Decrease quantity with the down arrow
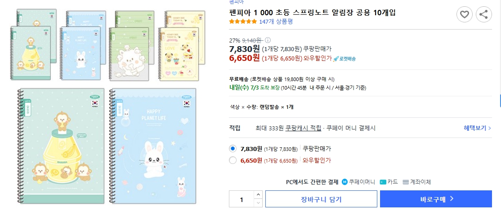 (x=258, y=203)
